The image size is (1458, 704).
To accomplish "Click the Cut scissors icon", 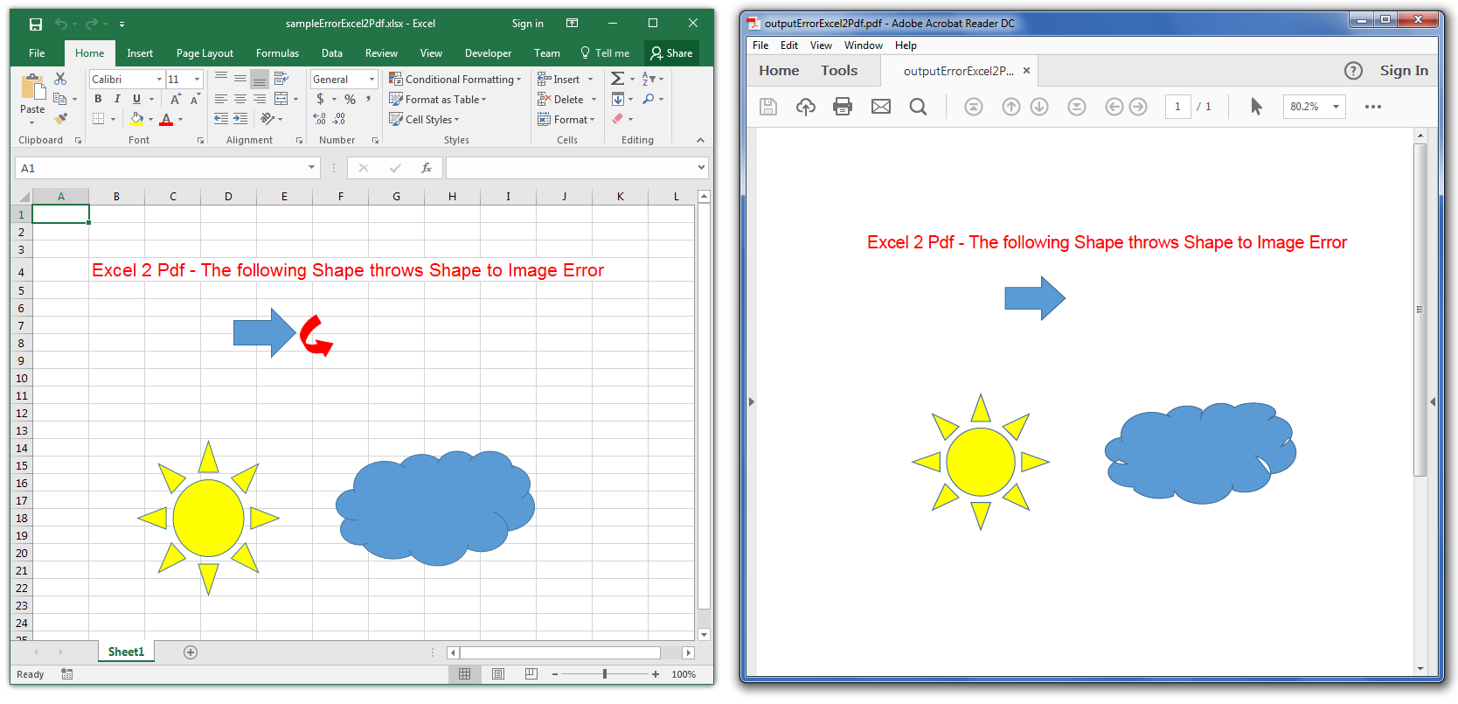I will (x=60, y=79).
